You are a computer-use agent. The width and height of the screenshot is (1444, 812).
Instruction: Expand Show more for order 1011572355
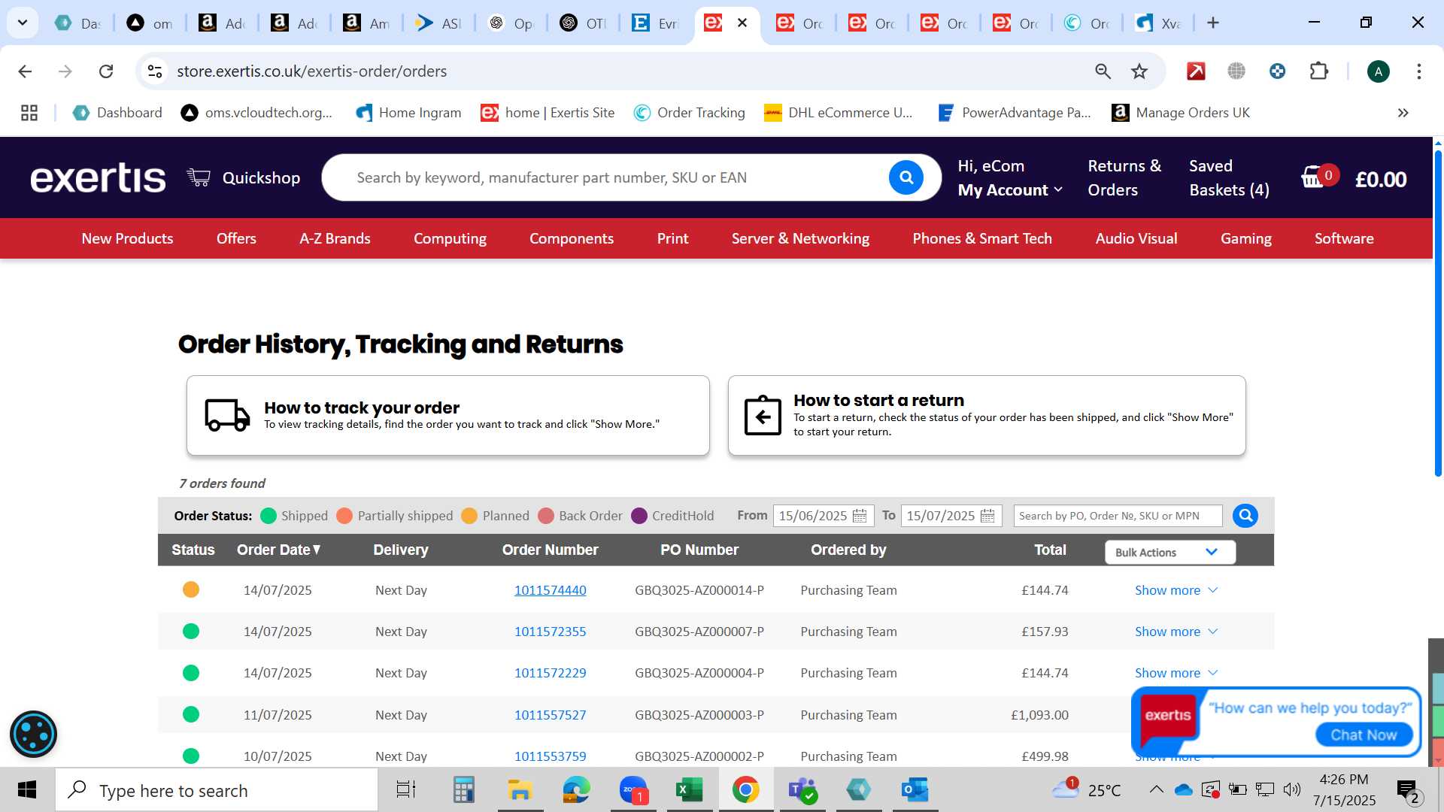(x=1176, y=632)
